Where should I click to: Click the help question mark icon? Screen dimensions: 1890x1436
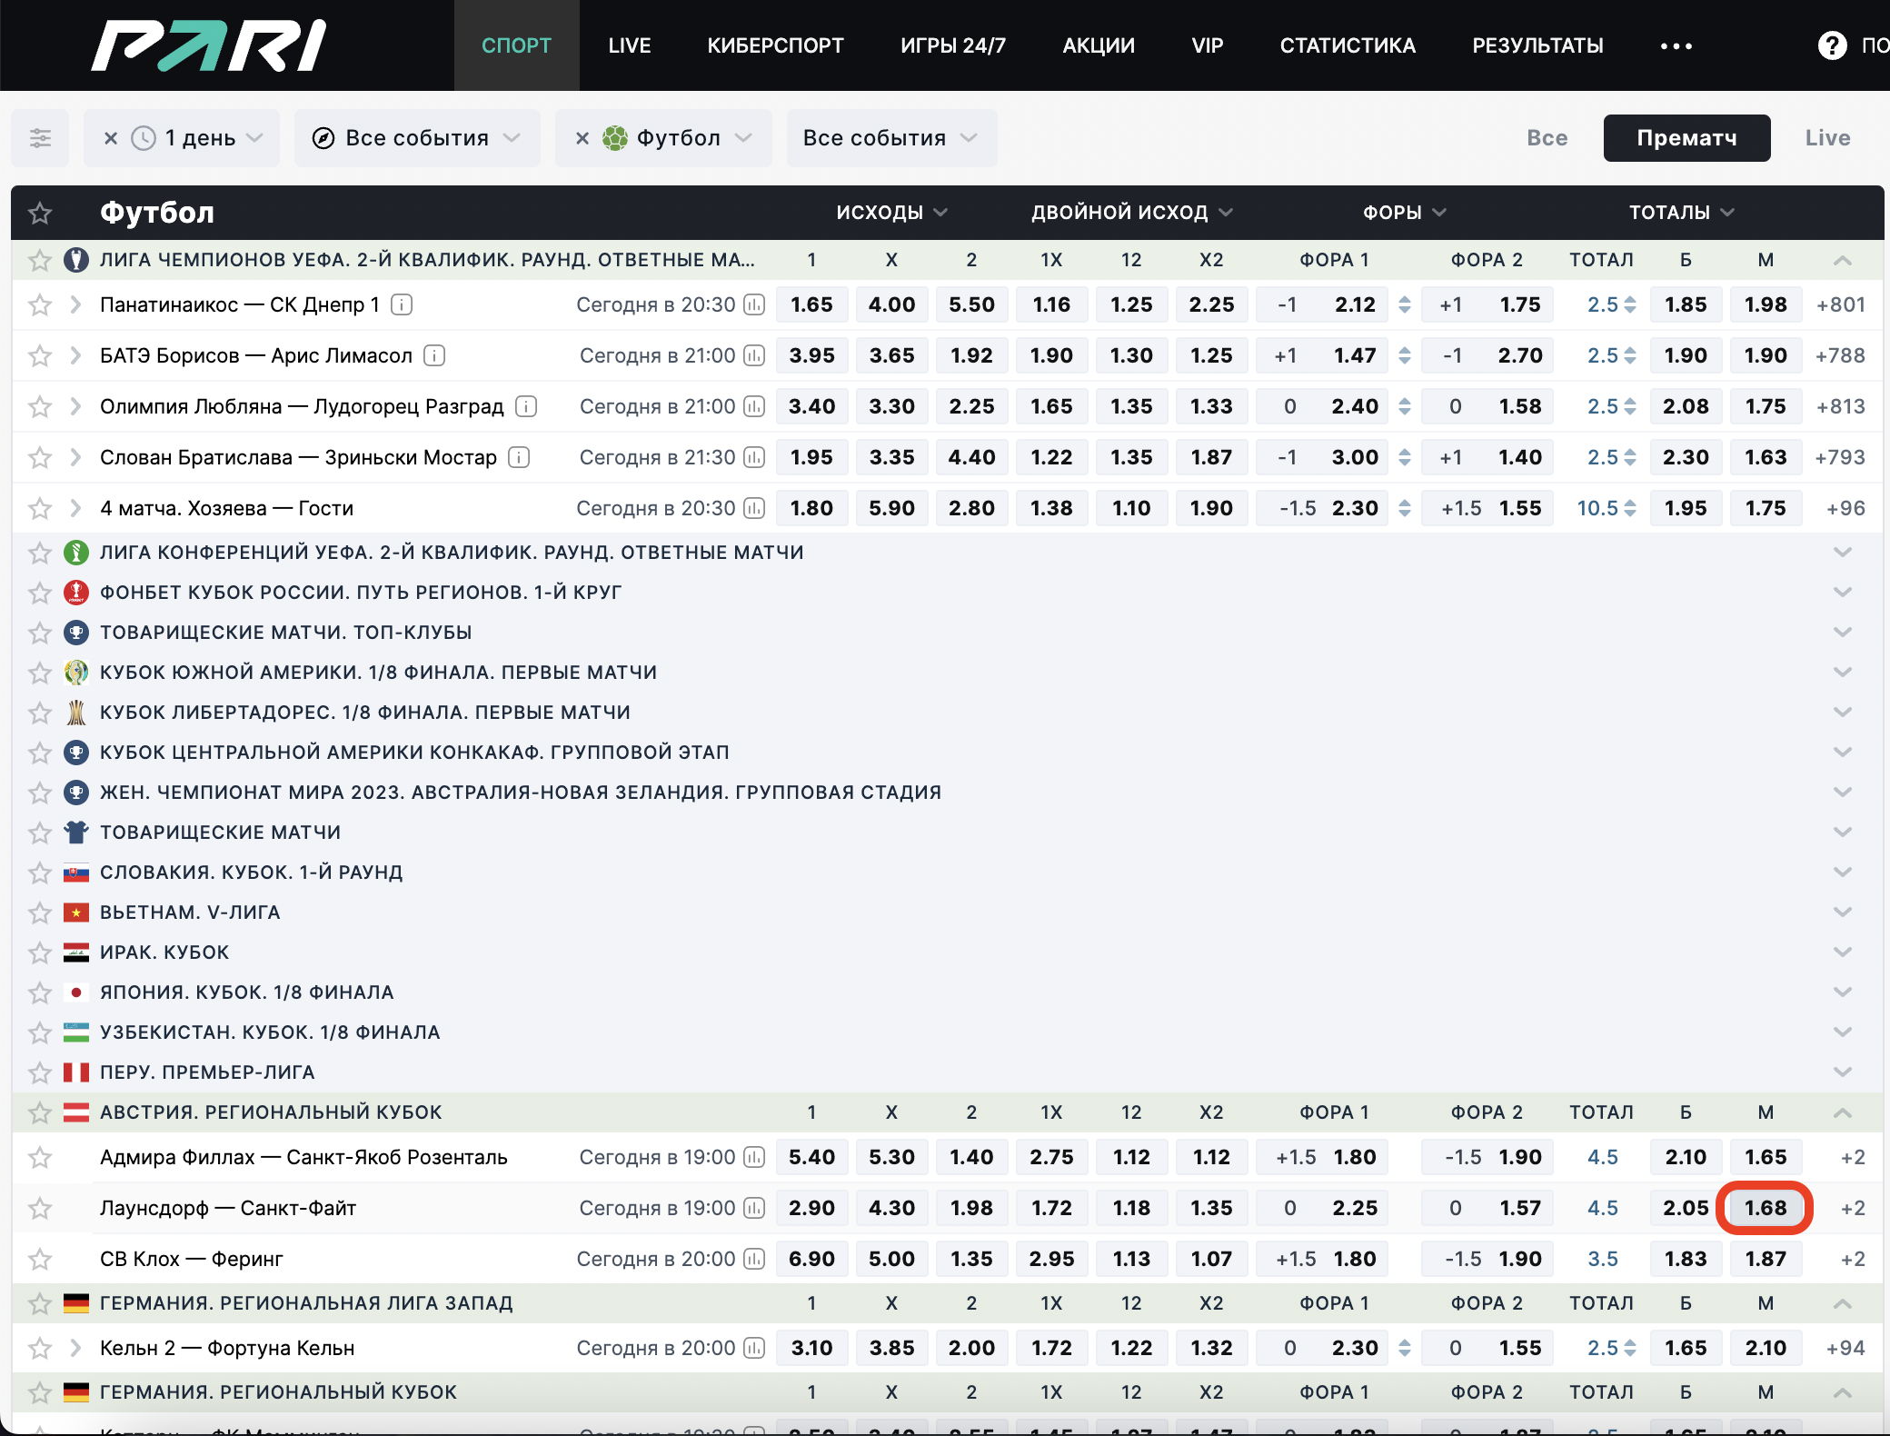point(1832,45)
